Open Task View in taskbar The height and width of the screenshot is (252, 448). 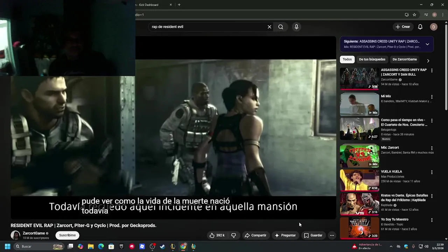(x=70, y=246)
